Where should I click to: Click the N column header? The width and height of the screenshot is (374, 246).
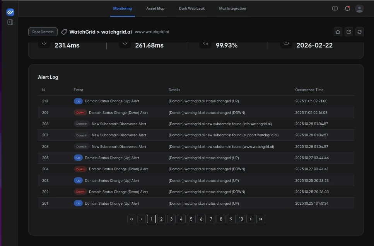tap(43, 90)
